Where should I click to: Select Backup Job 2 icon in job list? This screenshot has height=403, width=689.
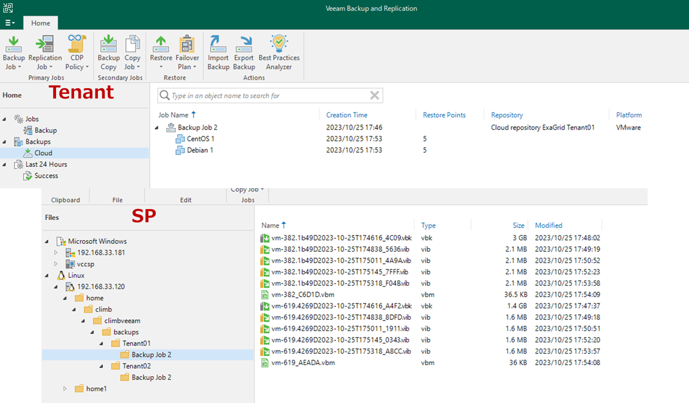point(171,127)
